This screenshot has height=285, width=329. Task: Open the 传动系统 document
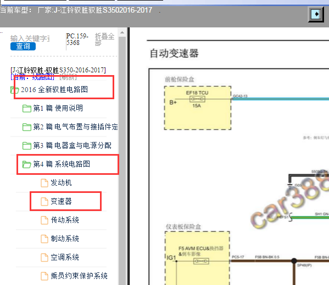click(65, 220)
